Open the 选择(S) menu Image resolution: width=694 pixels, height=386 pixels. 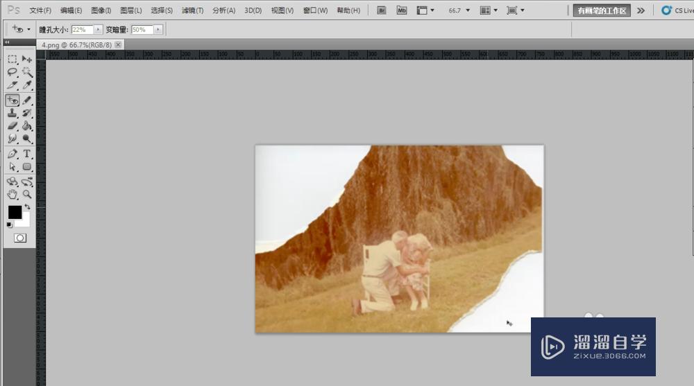pos(162,10)
